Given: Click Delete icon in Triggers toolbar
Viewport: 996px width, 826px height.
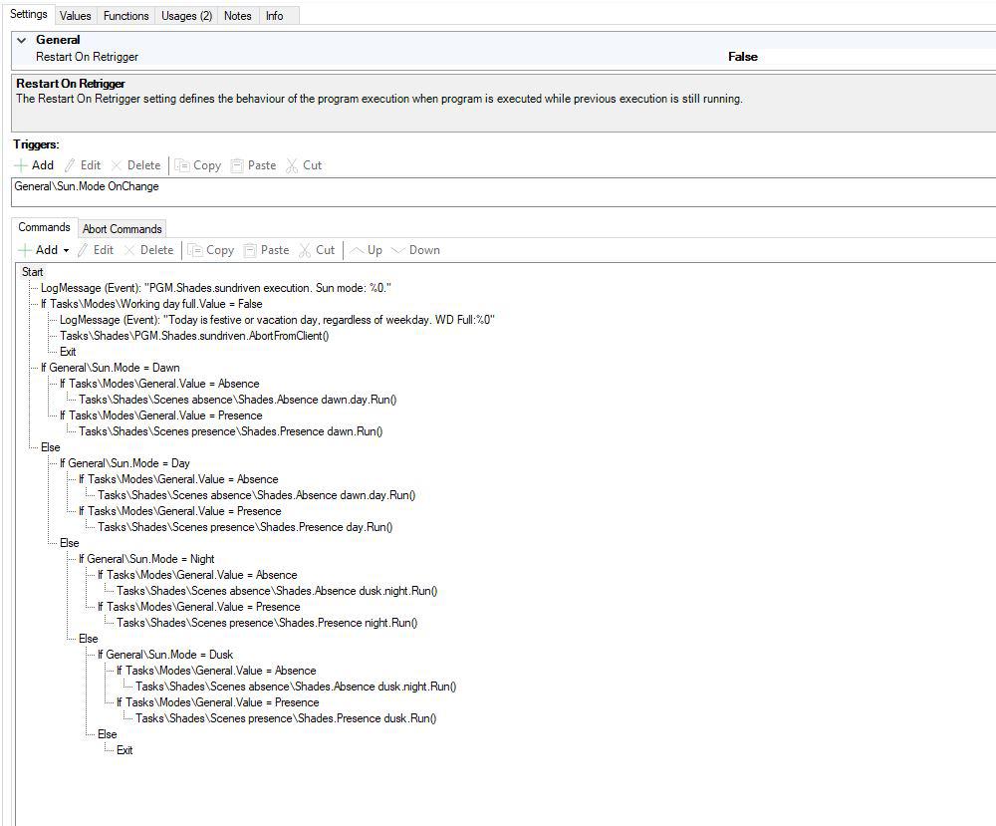Looking at the screenshot, I should point(118,165).
